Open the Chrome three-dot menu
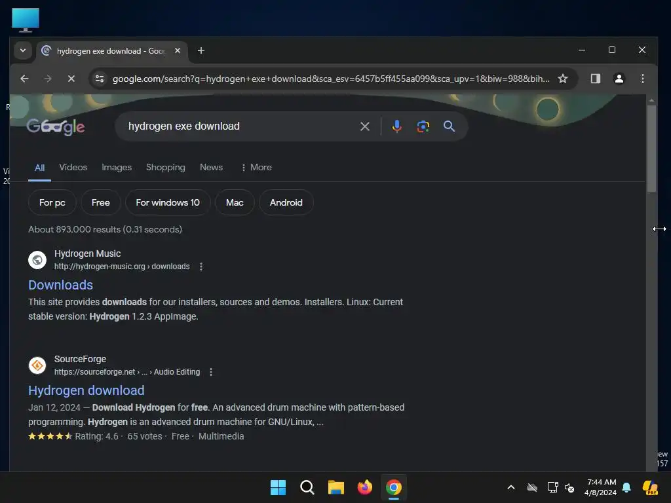671x503 pixels. (642, 79)
